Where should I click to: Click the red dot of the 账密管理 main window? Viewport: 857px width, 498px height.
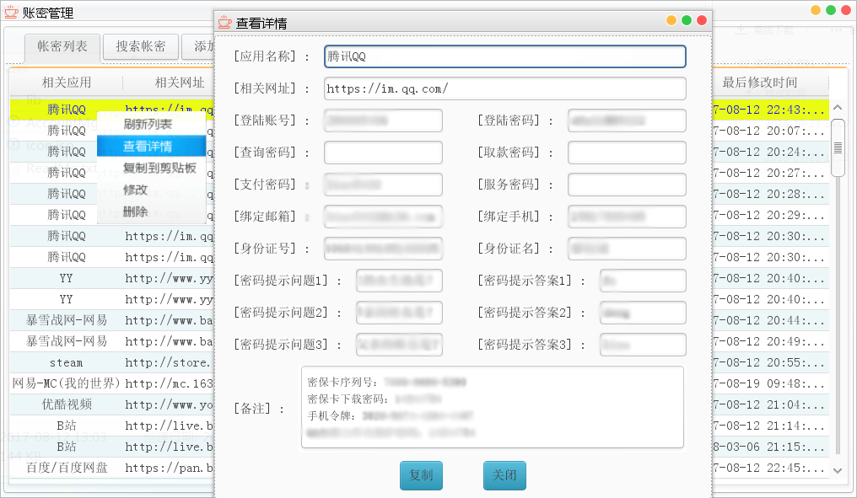point(846,10)
